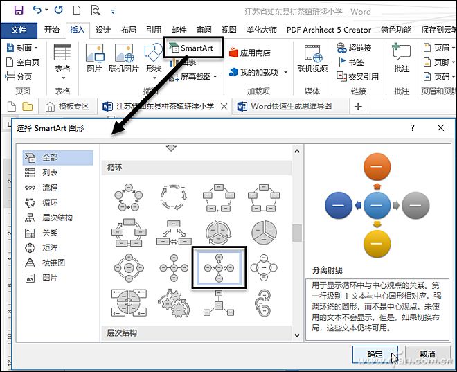Switch to the 引用 ribbon tab
The width and height of the screenshot is (457, 372).
coord(154,30)
